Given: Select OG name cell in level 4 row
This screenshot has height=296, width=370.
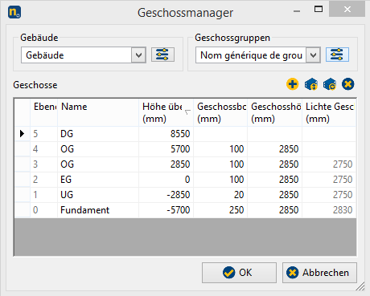Looking at the screenshot, I should point(98,149).
